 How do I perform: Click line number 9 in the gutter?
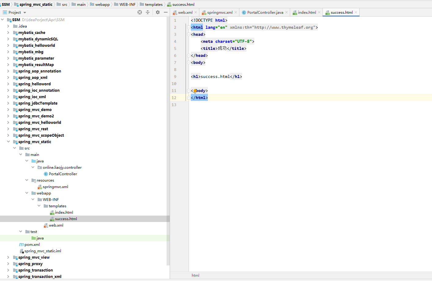click(x=175, y=76)
